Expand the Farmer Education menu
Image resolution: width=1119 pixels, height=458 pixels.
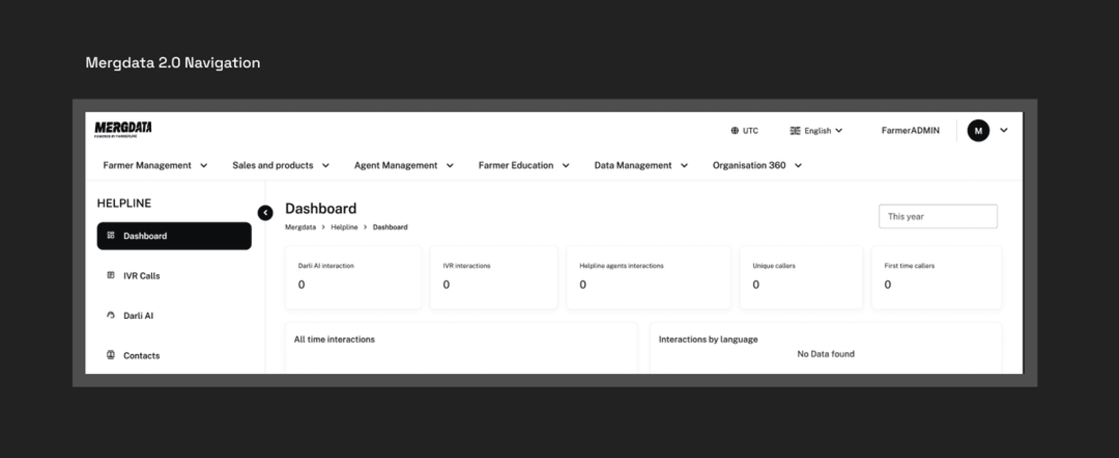pos(524,166)
